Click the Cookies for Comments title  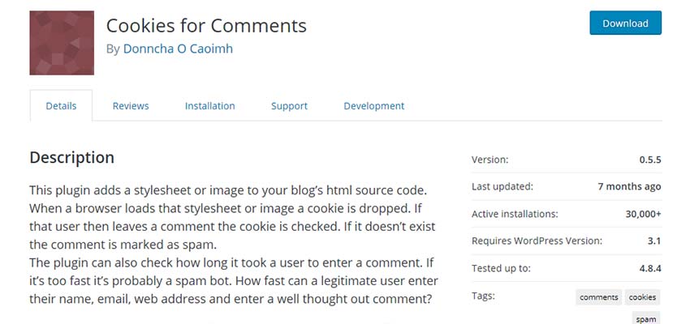tap(206, 25)
